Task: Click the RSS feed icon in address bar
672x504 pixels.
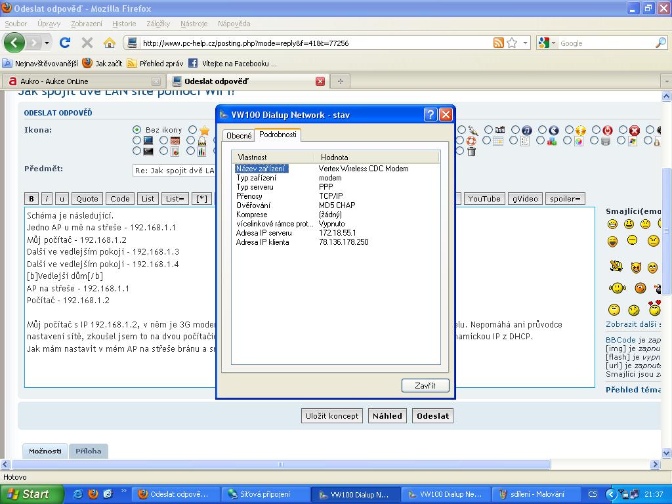Action: (x=499, y=43)
